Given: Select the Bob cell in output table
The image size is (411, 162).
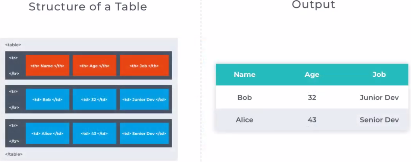Looking at the screenshot, I should click(x=245, y=97).
